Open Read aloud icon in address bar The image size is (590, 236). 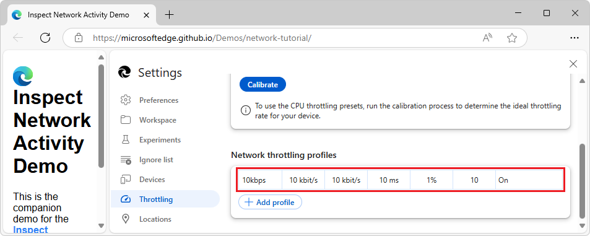pos(487,38)
